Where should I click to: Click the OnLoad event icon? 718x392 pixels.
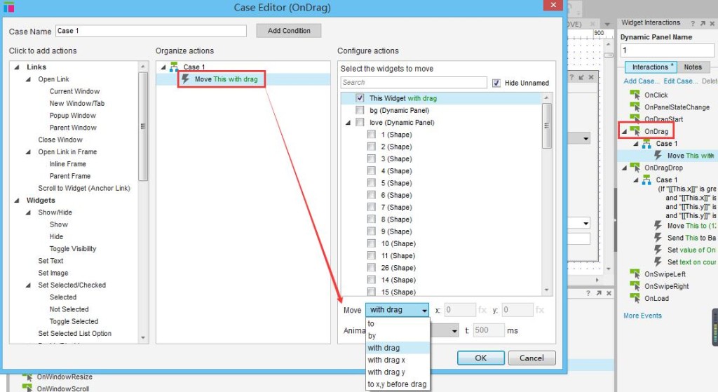click(635, 298)
